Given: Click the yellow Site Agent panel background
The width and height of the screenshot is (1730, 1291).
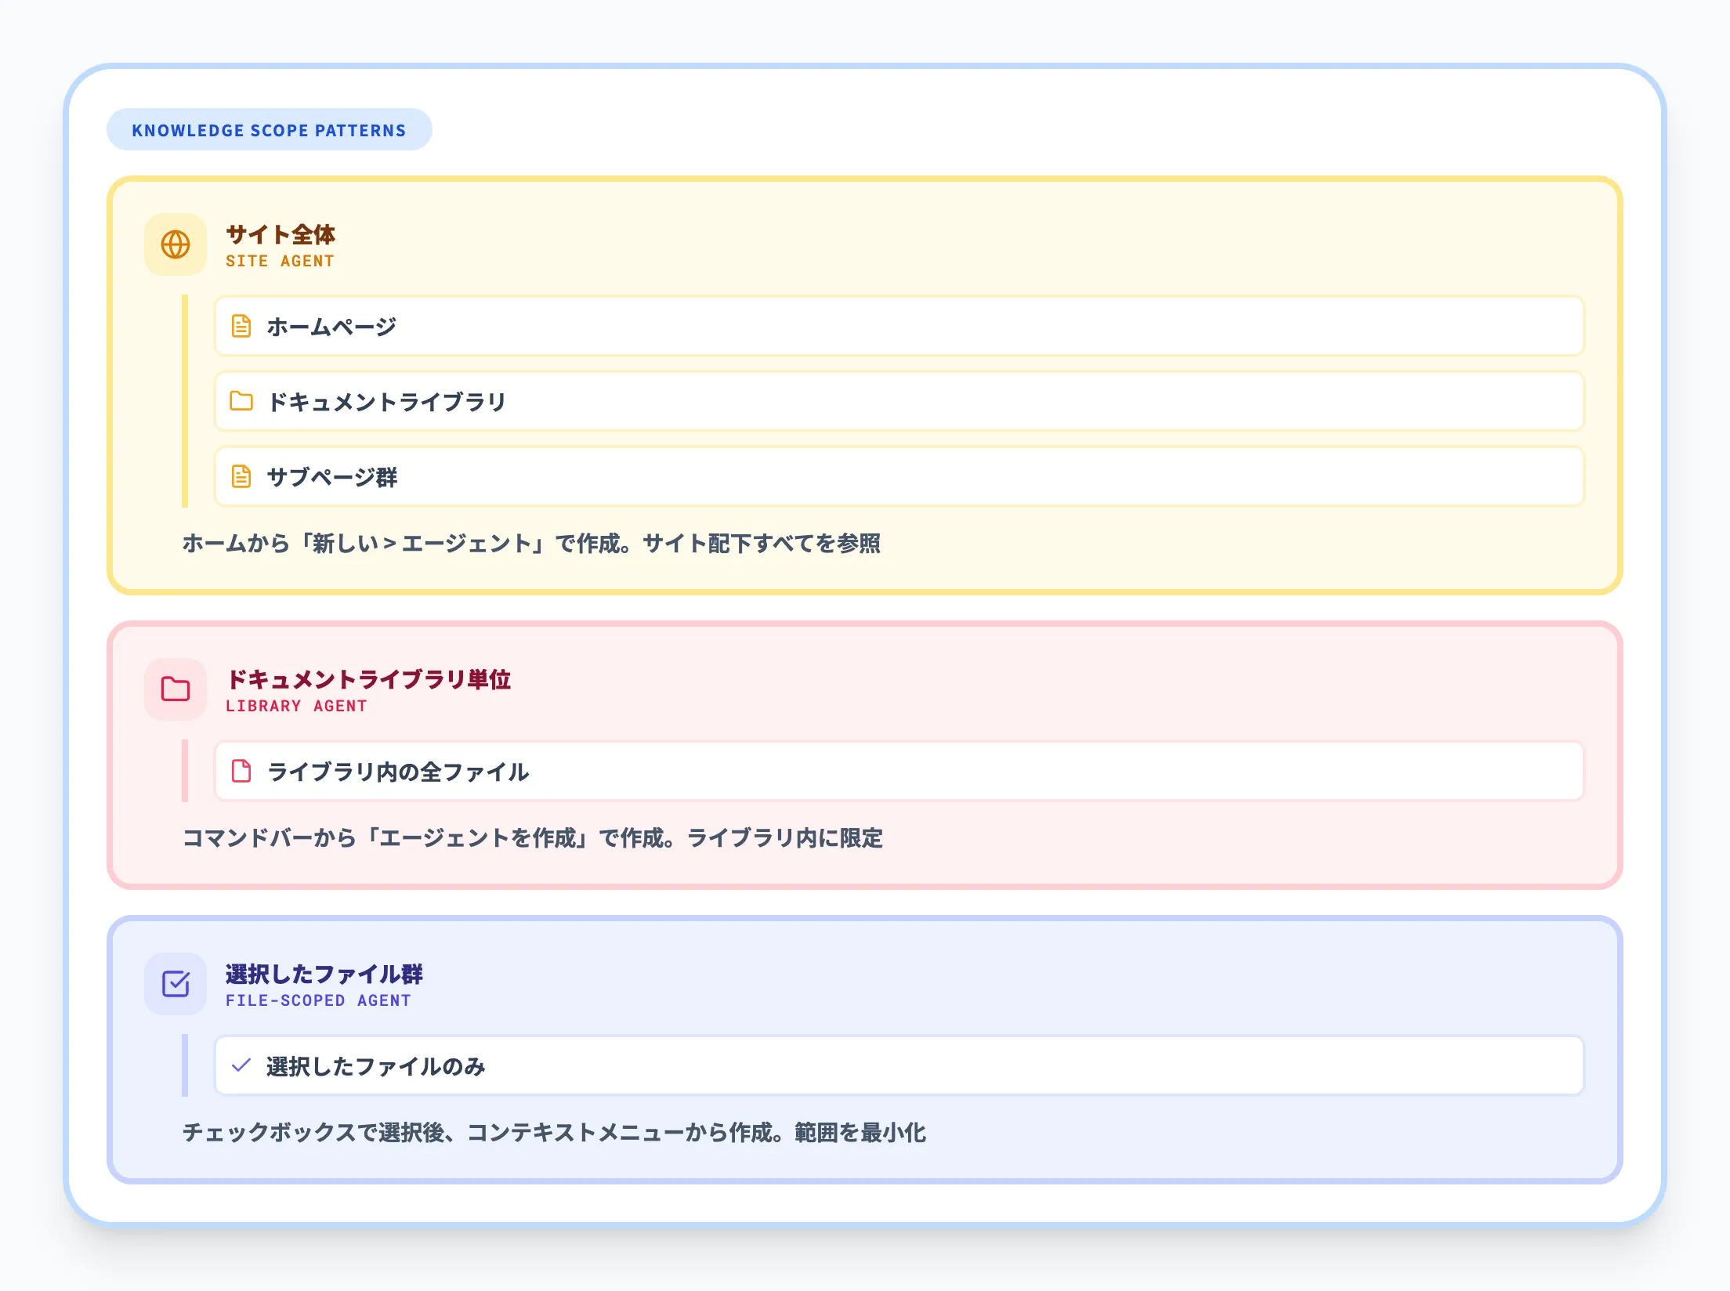Looking at the screenshot, I should (1332, 548).
